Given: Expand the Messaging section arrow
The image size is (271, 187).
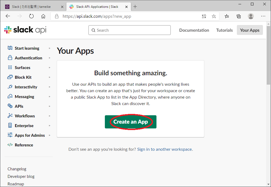Looking at the screenshot, I should pyautogui.click(x=50, y=96).
